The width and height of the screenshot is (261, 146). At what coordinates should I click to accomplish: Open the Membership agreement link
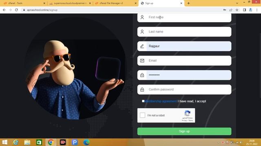161,101
